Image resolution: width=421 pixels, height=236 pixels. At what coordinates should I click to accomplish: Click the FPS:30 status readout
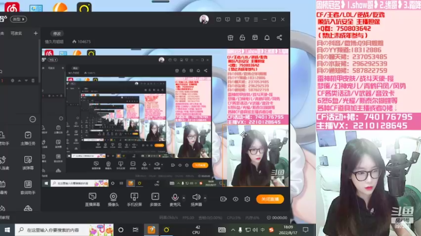(x=188, y=218)
